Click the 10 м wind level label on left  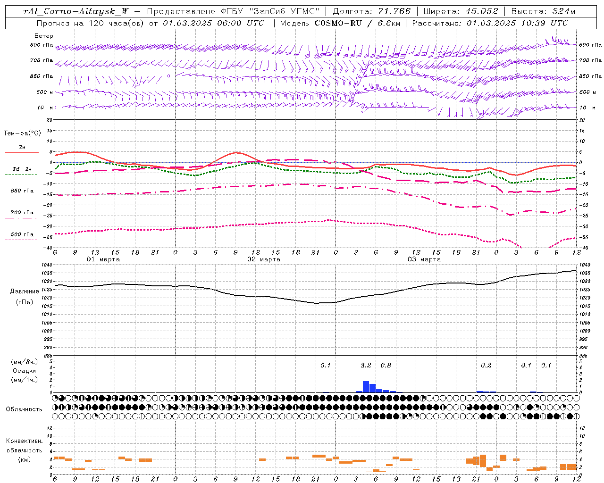coord(45,108)
